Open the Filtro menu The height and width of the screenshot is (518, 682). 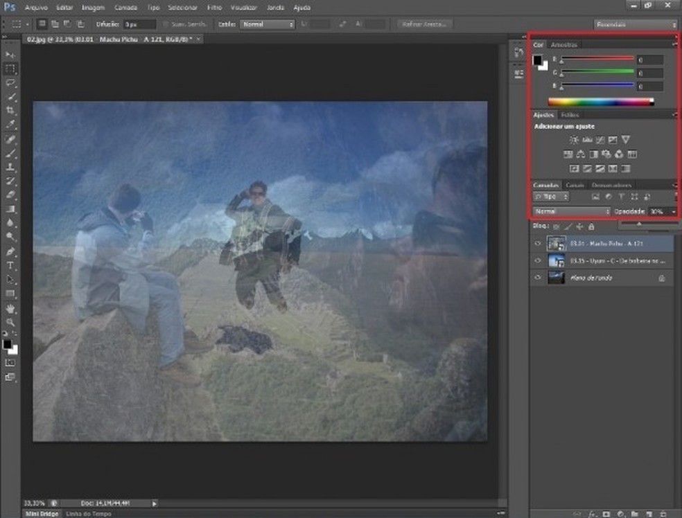coord(214,8)
